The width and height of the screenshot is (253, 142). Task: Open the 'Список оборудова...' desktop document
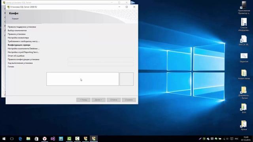[244, 24]
